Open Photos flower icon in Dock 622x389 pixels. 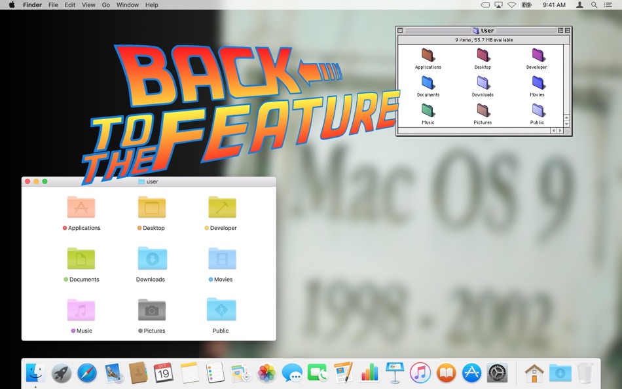pos(266,373)
